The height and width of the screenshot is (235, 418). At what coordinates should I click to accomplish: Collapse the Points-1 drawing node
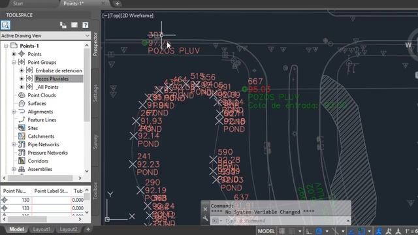tap(6, 46)
